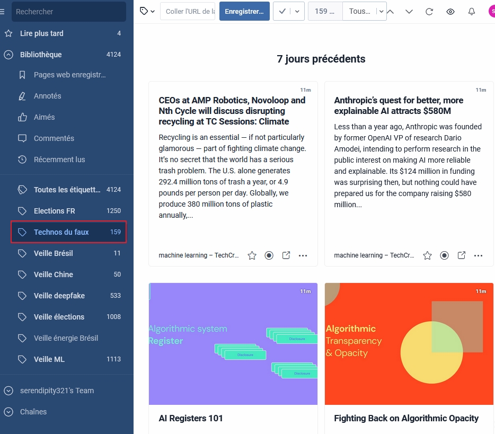This screenshot has height=434, width=495.
Task: Star the AMP Robotics recycling article
Action: 252,255
